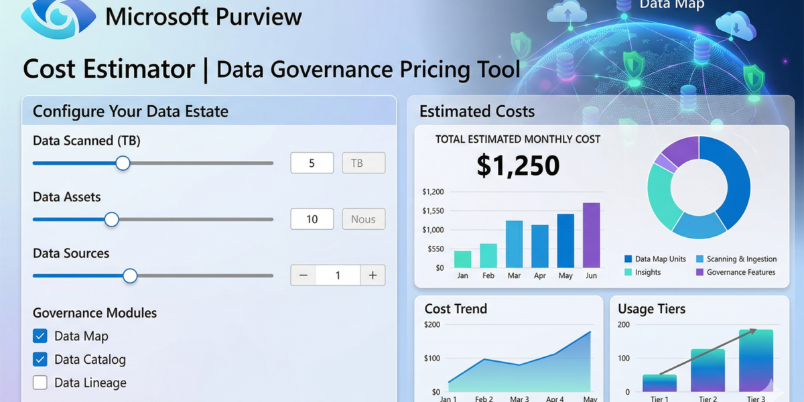Click the TOTAL ESTIMATED MONTHLY COST label
Viewport: 804px width, 402px height.
coord(518,139)
